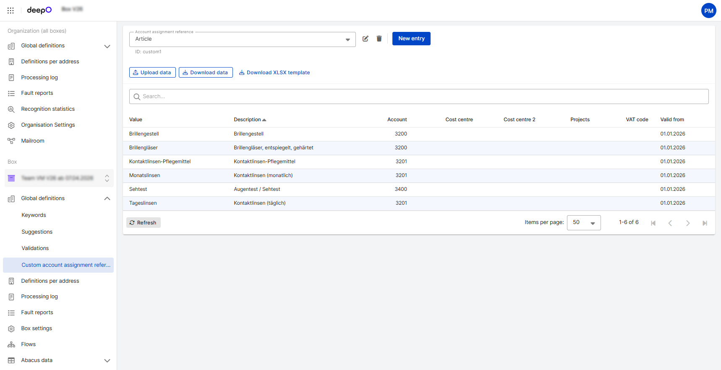Click the Download data button
The image size is (721, 370).
pos(206,73)
